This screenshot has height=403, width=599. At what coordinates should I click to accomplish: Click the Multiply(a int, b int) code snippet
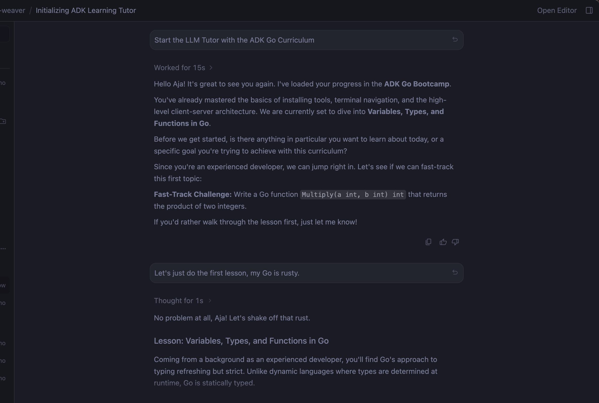[x=353, y=195]
